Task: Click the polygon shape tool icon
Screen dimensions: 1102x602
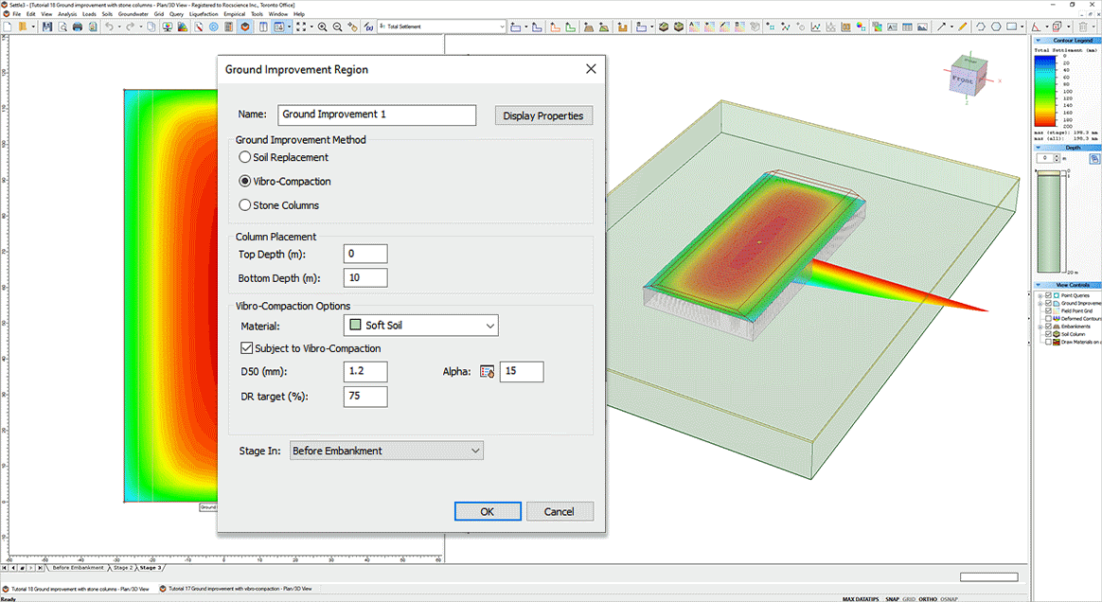Action: pos(996,27)
